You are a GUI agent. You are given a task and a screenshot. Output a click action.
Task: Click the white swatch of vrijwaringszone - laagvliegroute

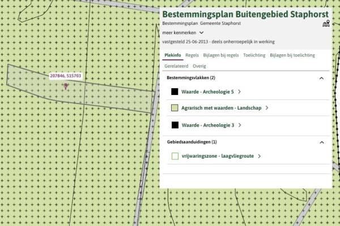coord(175,156)
